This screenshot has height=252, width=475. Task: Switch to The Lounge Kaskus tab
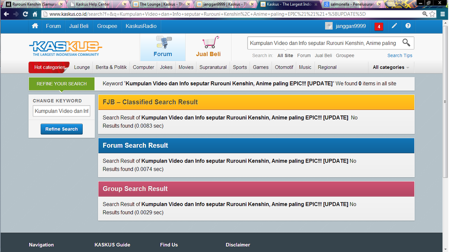(x=162, y=4)
